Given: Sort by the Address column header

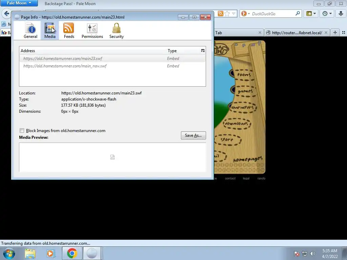Looking at the screenshot, I should [93, 51].
